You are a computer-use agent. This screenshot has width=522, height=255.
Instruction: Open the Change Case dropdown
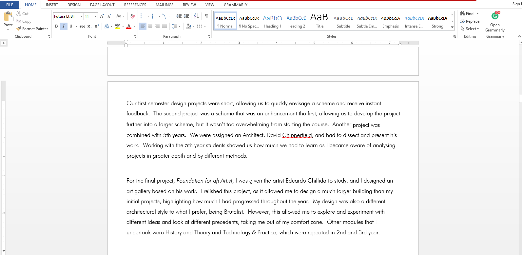(x=121, y=16)
